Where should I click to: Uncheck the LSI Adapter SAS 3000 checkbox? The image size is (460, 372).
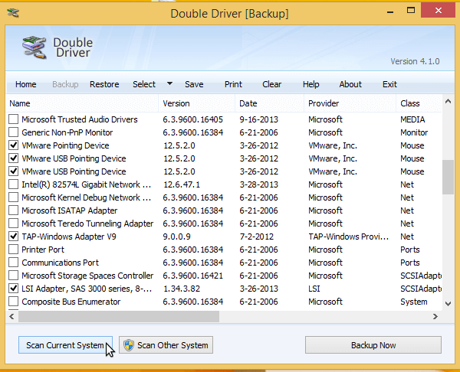13,289
